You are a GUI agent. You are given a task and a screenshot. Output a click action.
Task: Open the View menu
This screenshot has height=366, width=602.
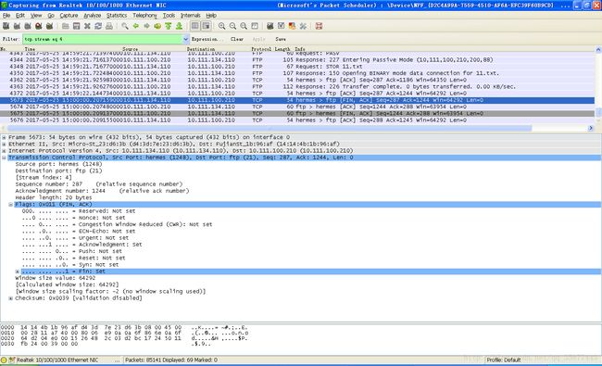point(36,16)
